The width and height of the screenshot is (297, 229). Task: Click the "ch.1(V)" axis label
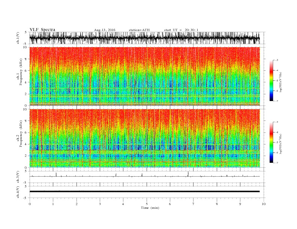click(18, 38)
